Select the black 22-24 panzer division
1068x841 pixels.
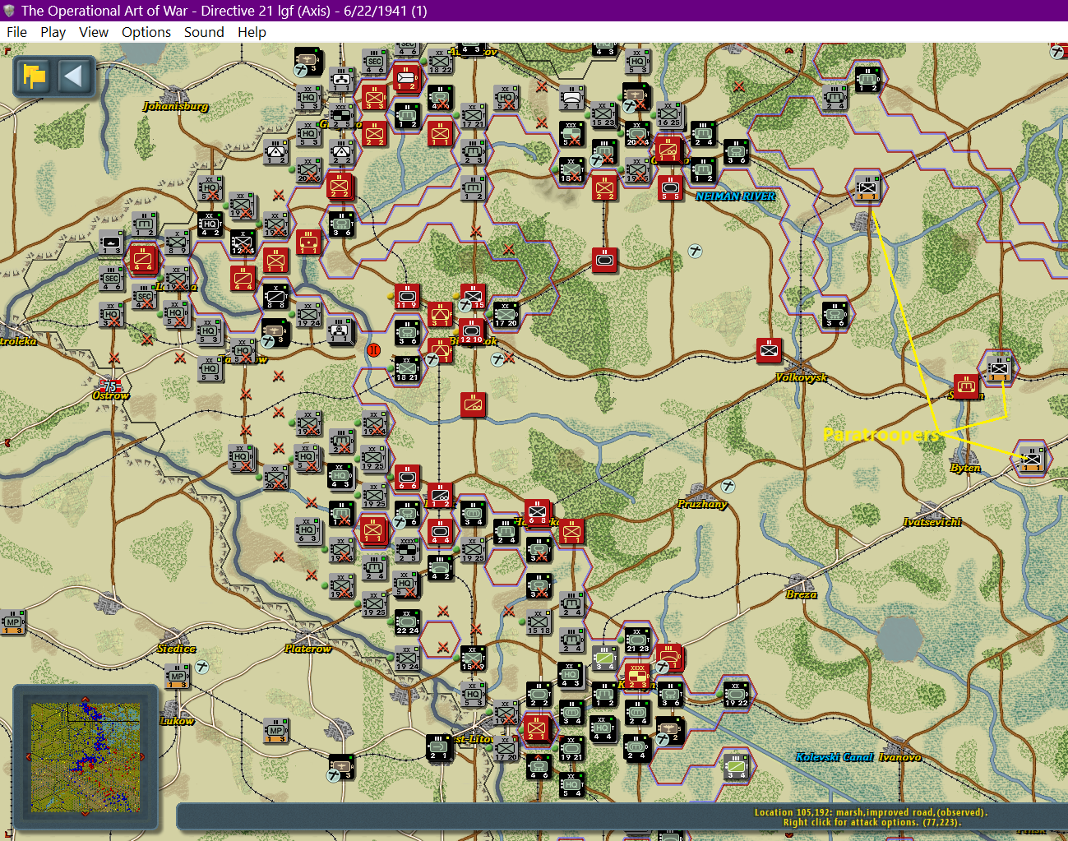coord(407,622)
